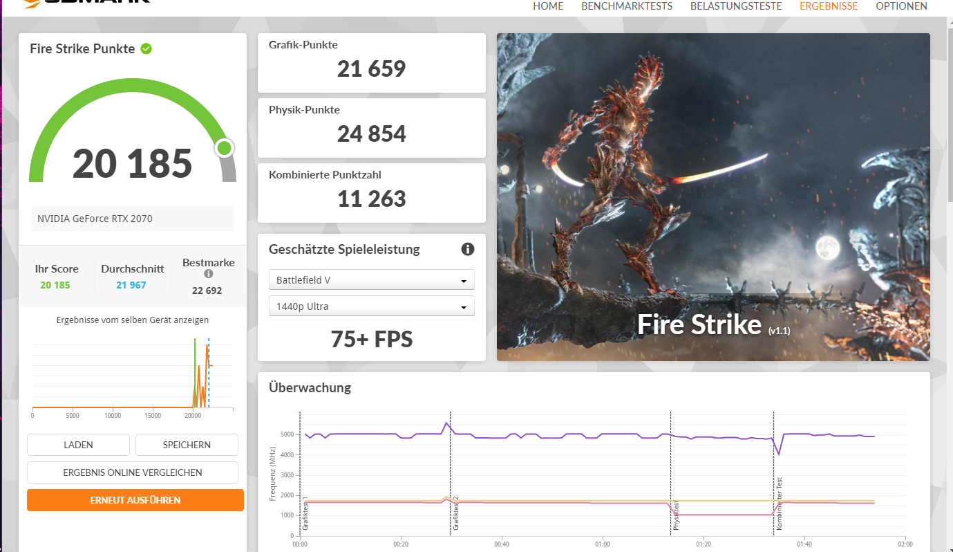
Task: Click the info icon below Bestmarke
Action: pyautogui.click(x=208, y=274)
